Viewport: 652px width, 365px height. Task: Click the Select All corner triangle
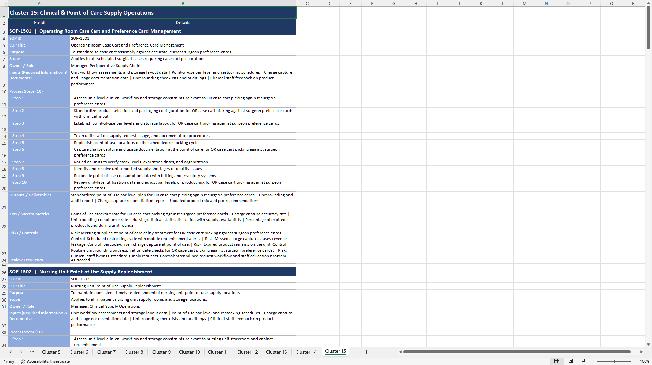pyautogui.click(x=4, y=3)
